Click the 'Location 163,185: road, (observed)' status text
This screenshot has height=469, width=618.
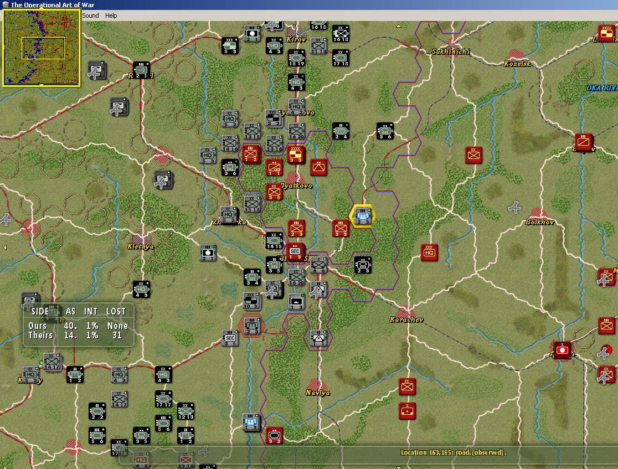454,452
